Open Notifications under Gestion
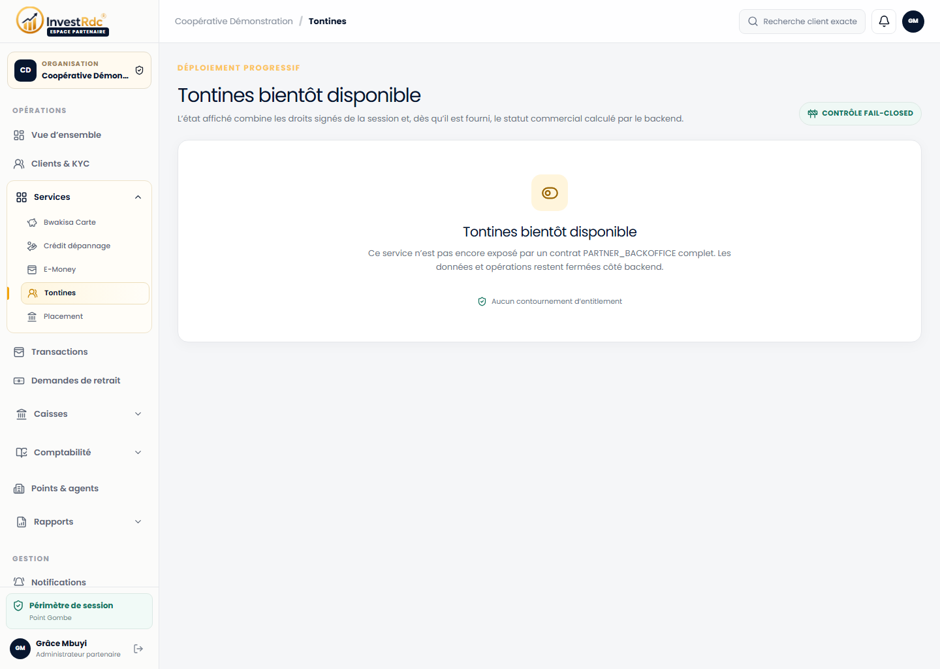The width and height of the screenshot is (940, 669). [79, 581]
